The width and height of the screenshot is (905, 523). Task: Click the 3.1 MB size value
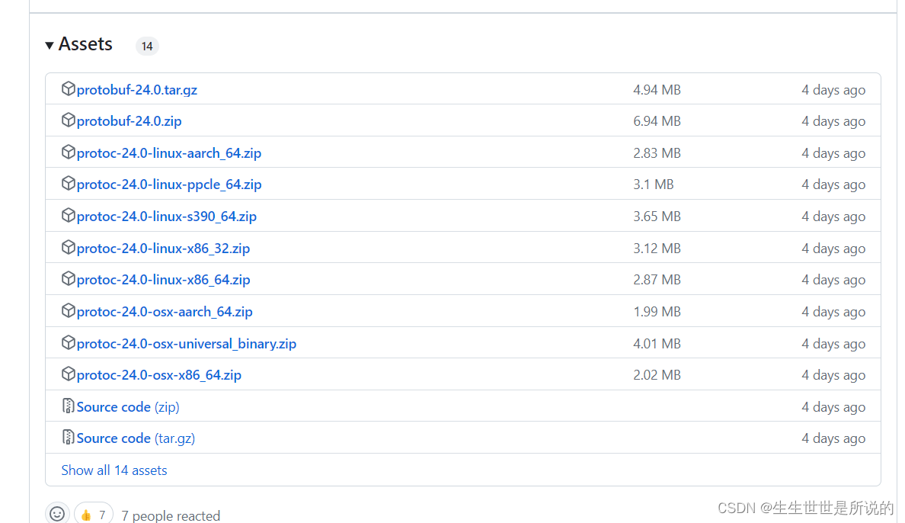point(654,184)
